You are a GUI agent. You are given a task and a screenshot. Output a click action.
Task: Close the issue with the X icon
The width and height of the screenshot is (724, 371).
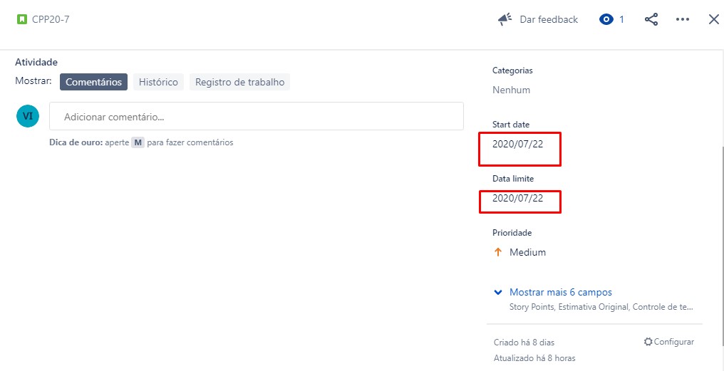click(714, 19)
